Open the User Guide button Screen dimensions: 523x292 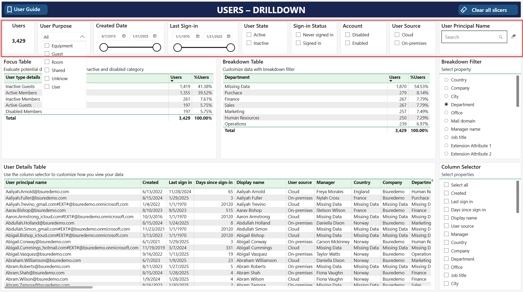click(x=26, y=9)
